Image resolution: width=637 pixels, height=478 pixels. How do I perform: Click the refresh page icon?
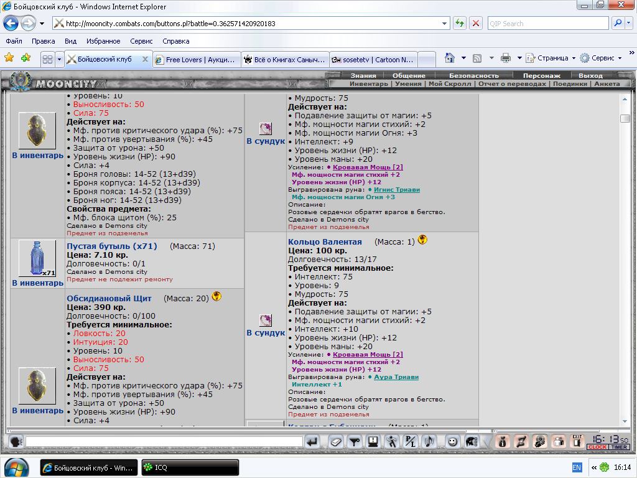460,23
